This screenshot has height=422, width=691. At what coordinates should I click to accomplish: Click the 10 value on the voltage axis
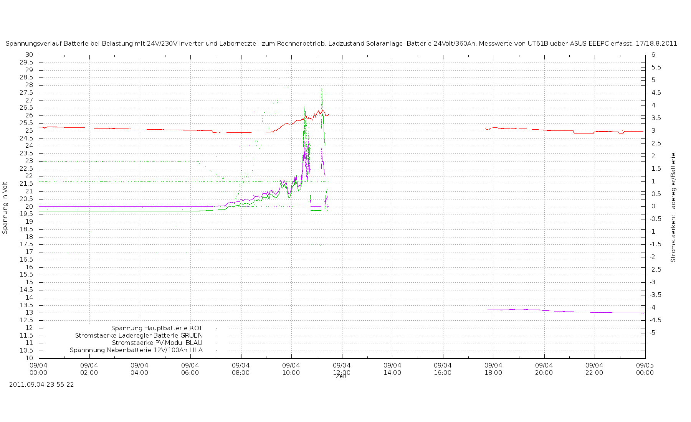point(30,358)
